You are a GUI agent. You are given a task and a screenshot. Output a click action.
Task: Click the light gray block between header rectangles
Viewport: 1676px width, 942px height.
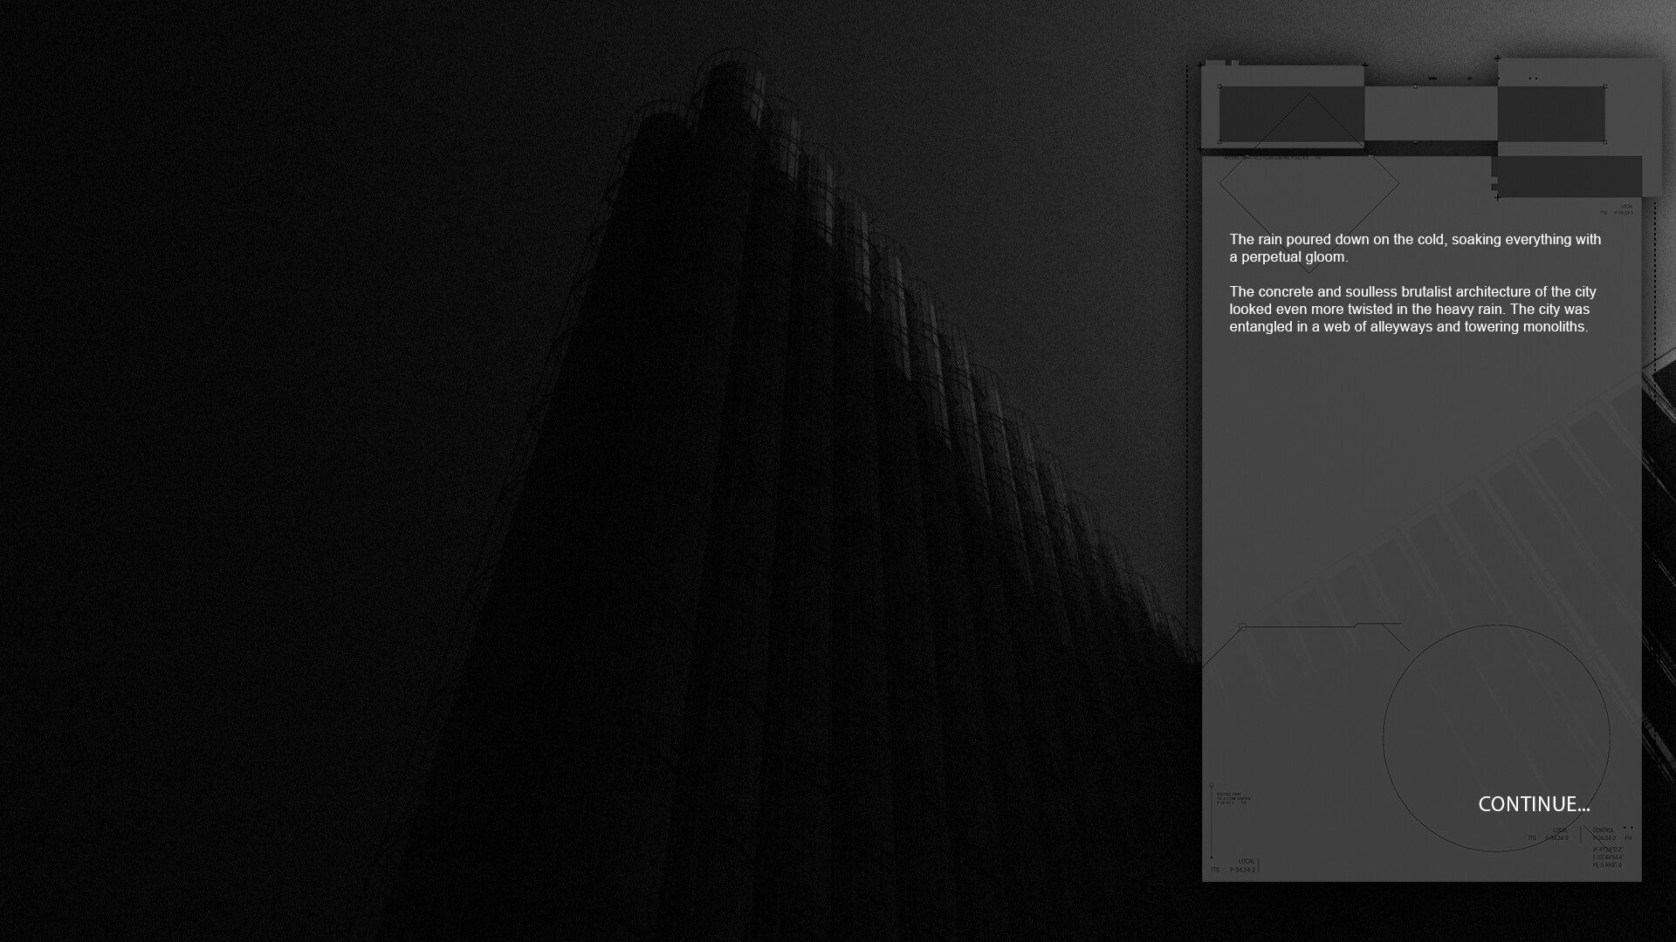tap(1431, 113)
